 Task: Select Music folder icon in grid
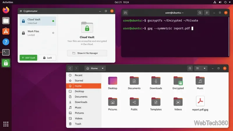pyautogui.click(x=200, y=81)
